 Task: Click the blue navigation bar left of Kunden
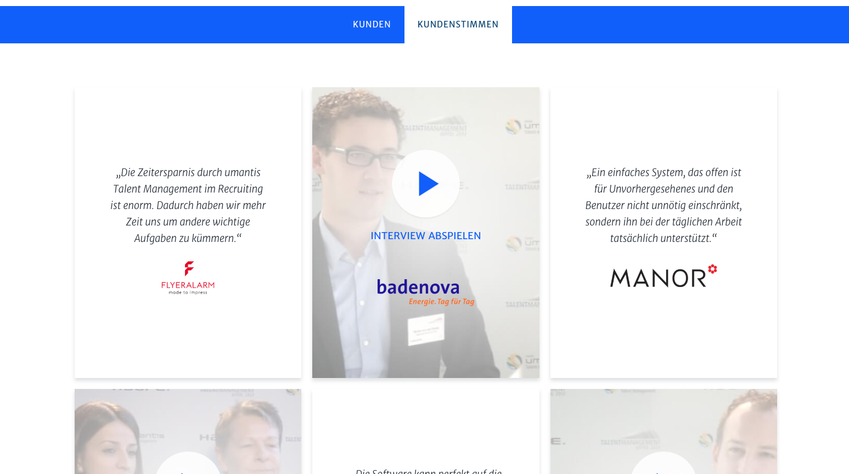pos(170,25)
